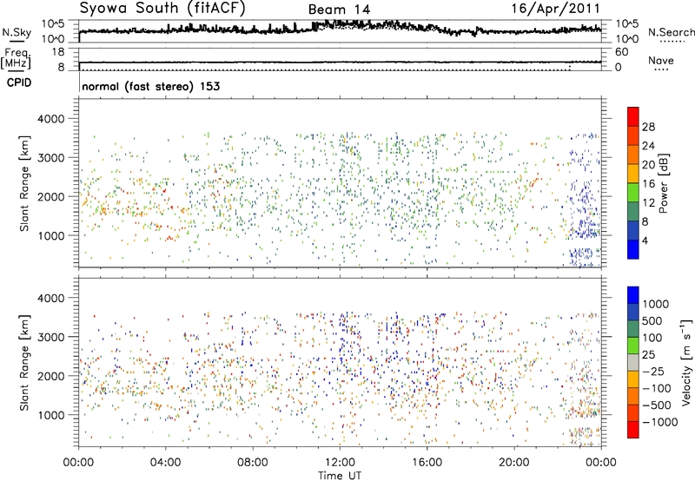Image resolution: width=695 pixels, height=481 pixels.
Task: Click the 'N.Search' legend label
Action: click(671, 32)
